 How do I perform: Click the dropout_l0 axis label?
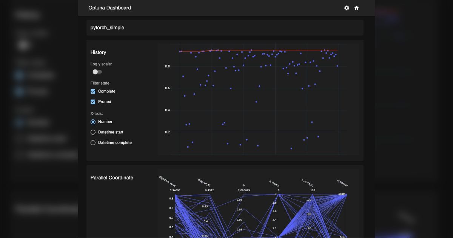click(x=204, y=183)
